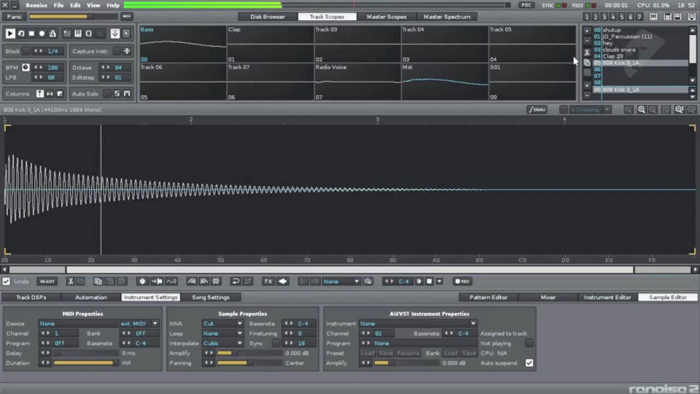Viewport: 700px width, 394px height.
Task: Open the Renoise menu
Action: click(x=36, y=5)
